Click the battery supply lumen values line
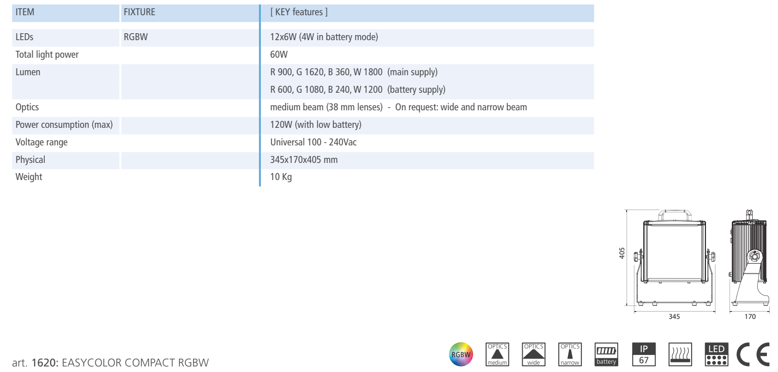Image resolution: width=778 pixels, height=372 pixels. (357, 90)
